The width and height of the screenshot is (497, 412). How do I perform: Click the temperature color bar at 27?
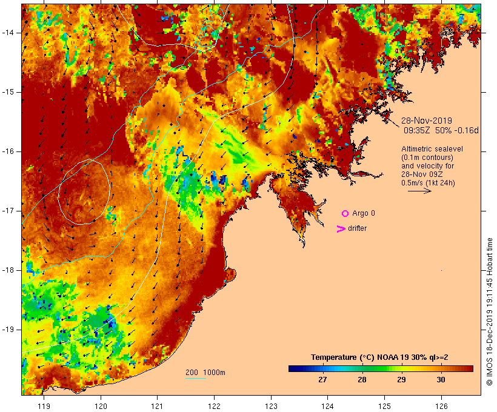tap(322, 368)
